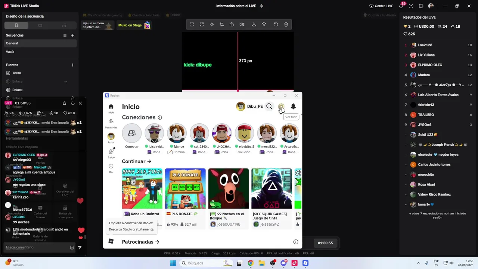Focus the Añadir comentario input field

point(37,247)
